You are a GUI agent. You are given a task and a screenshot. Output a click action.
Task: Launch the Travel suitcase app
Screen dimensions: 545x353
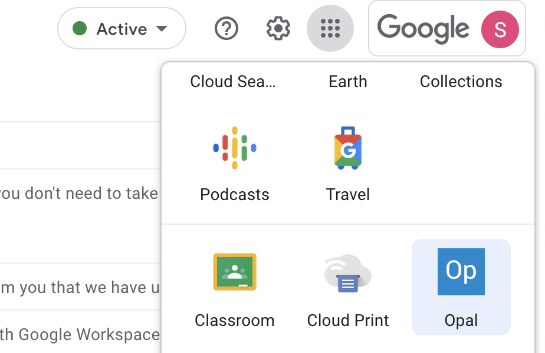pyautogui.click(x=348, y=148)
